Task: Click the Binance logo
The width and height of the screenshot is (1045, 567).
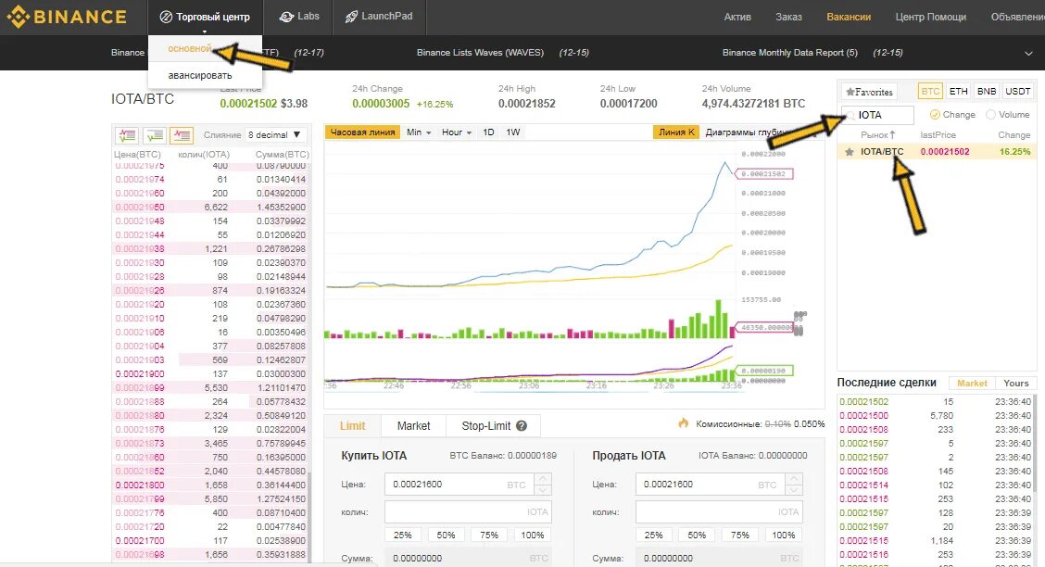Action: [x=67, y=17]
